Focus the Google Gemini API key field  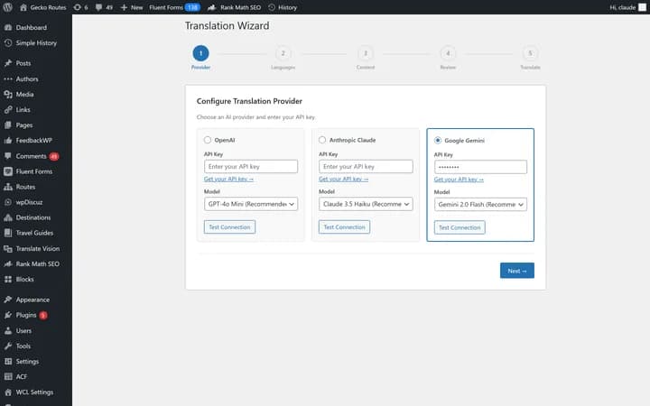pyautogui.click(x=480, y=167)
